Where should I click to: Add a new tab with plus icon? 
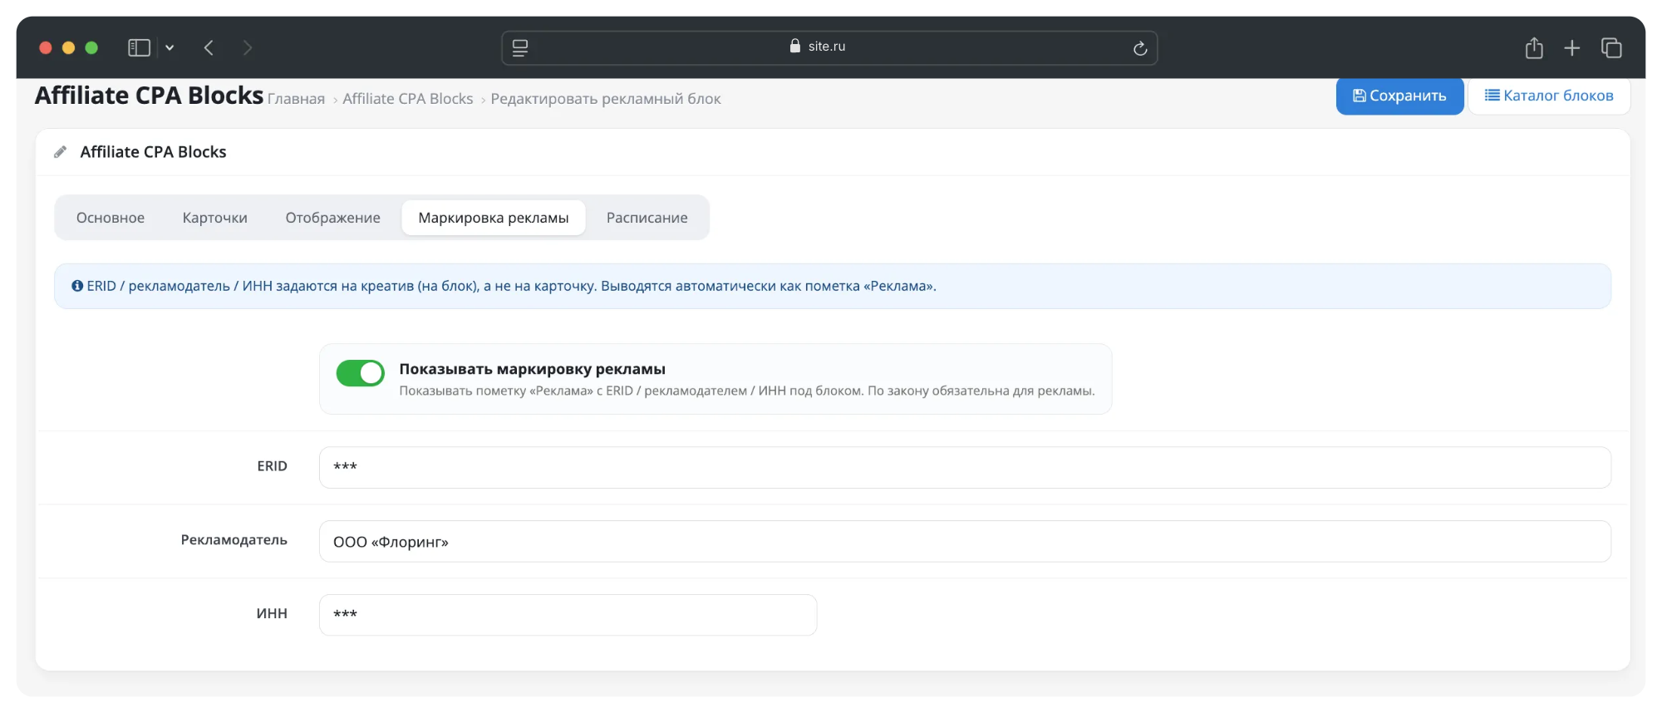tap(1571, 48)
